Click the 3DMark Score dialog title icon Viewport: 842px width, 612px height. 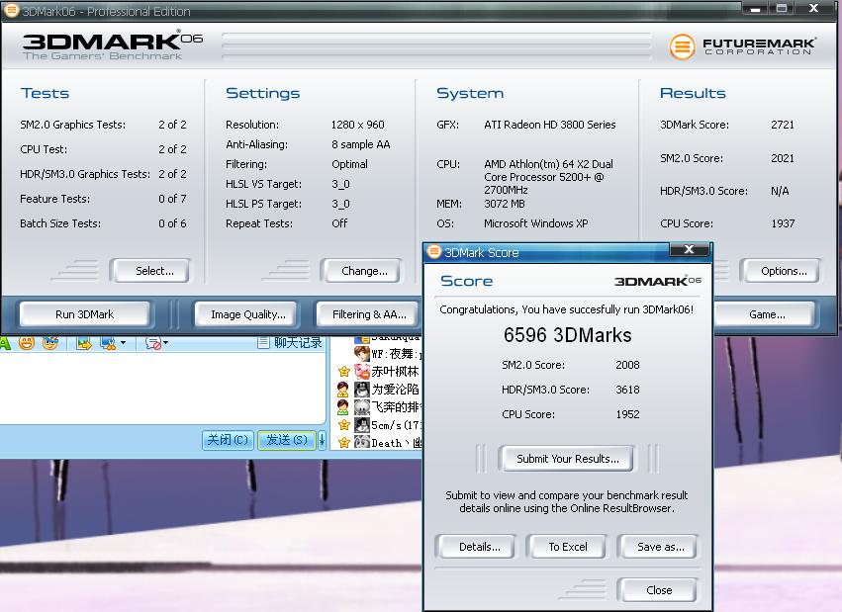pos(433,251)
